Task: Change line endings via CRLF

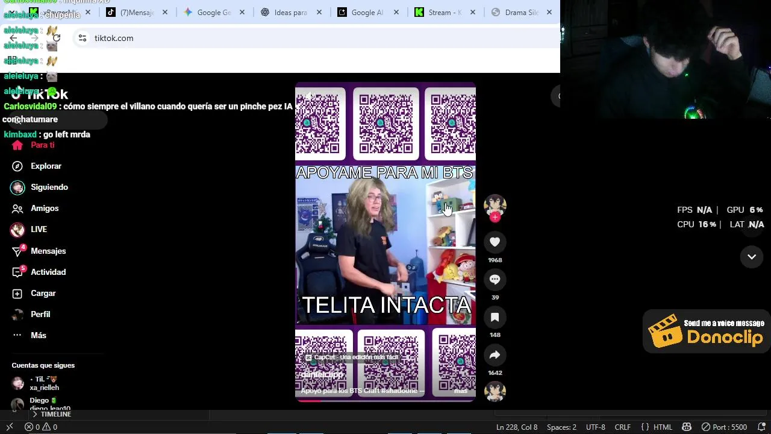Action: coord(623,427)
